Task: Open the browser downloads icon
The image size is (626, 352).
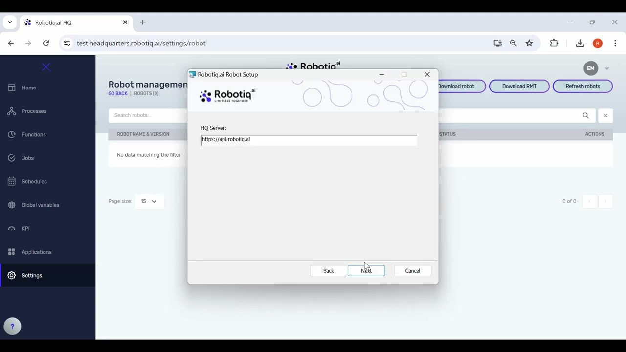Action: [x=580, y=44]
